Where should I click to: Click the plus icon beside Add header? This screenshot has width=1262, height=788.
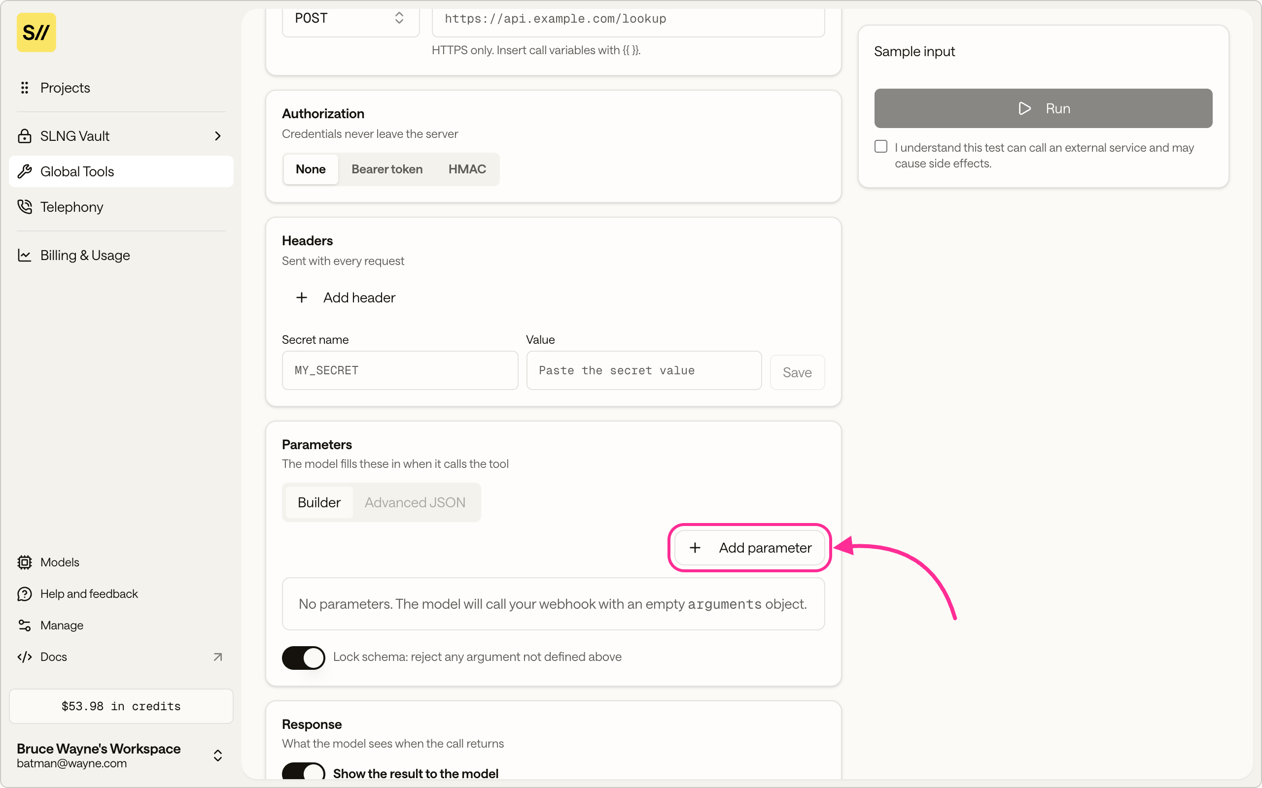301,297
